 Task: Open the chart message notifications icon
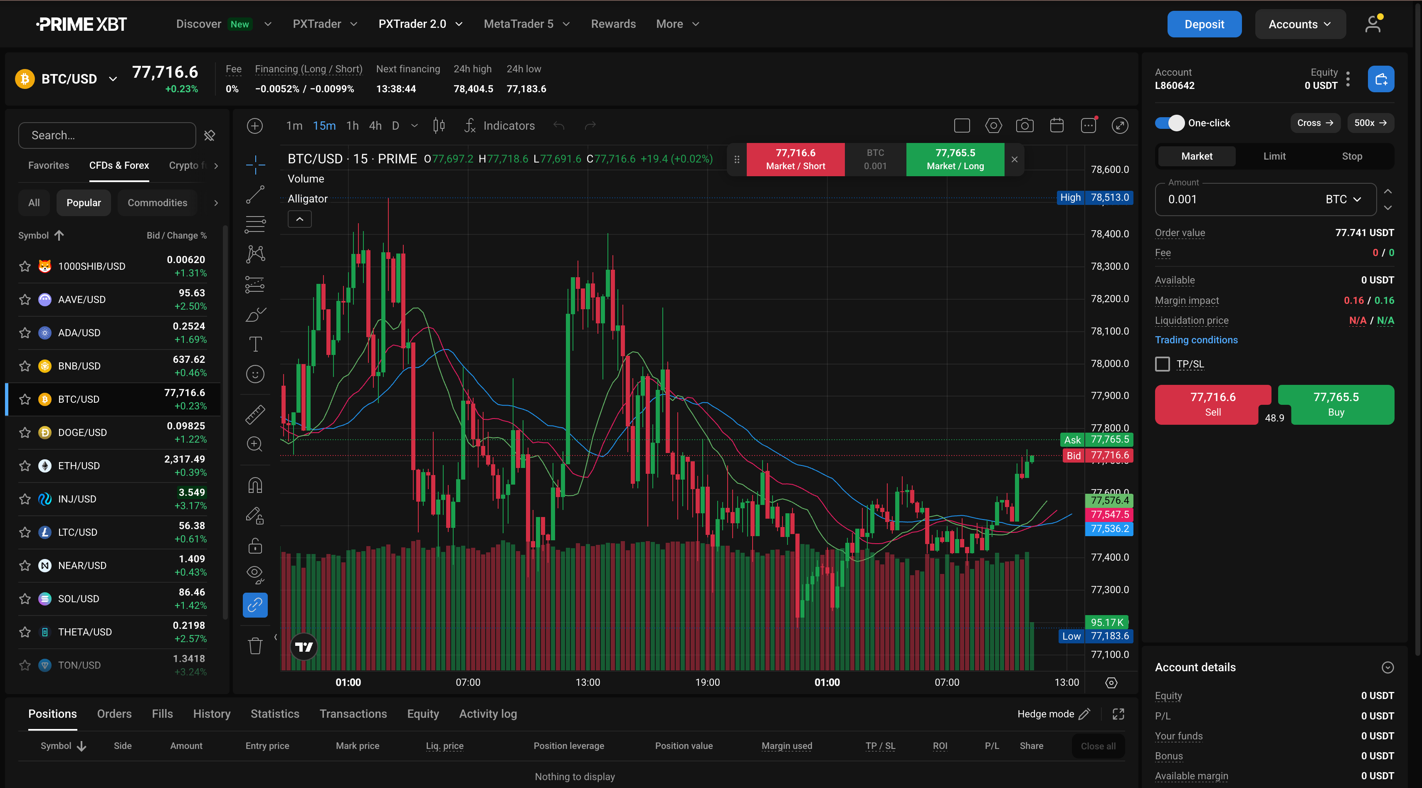point(1088,126)
